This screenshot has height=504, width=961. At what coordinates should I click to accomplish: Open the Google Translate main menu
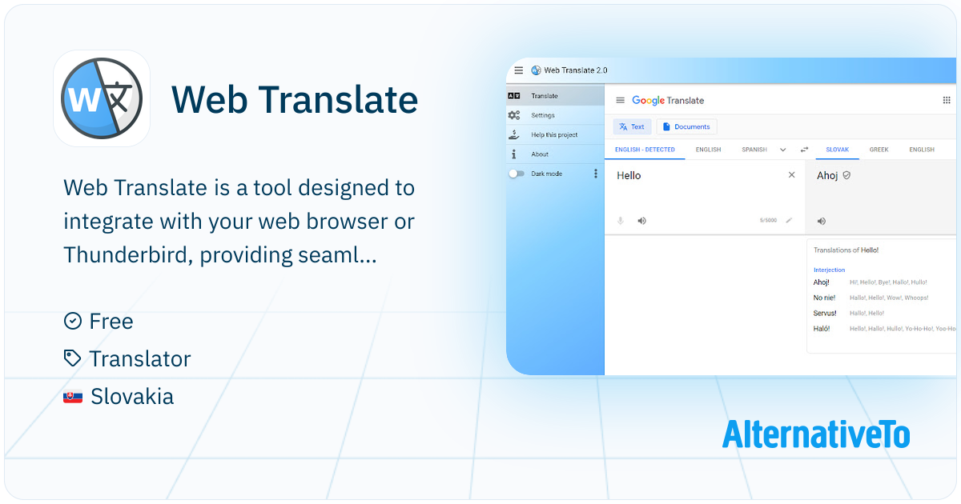[x=620, y=100]
